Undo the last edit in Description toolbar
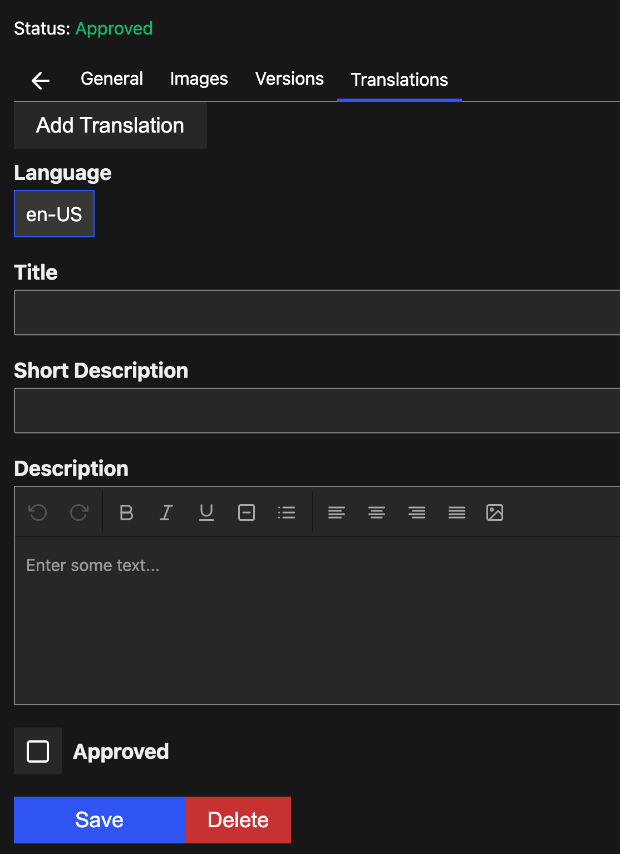Image resolution: width=620 pixels, height=854 pixels. pyautogui.click(x=38, y=512)
